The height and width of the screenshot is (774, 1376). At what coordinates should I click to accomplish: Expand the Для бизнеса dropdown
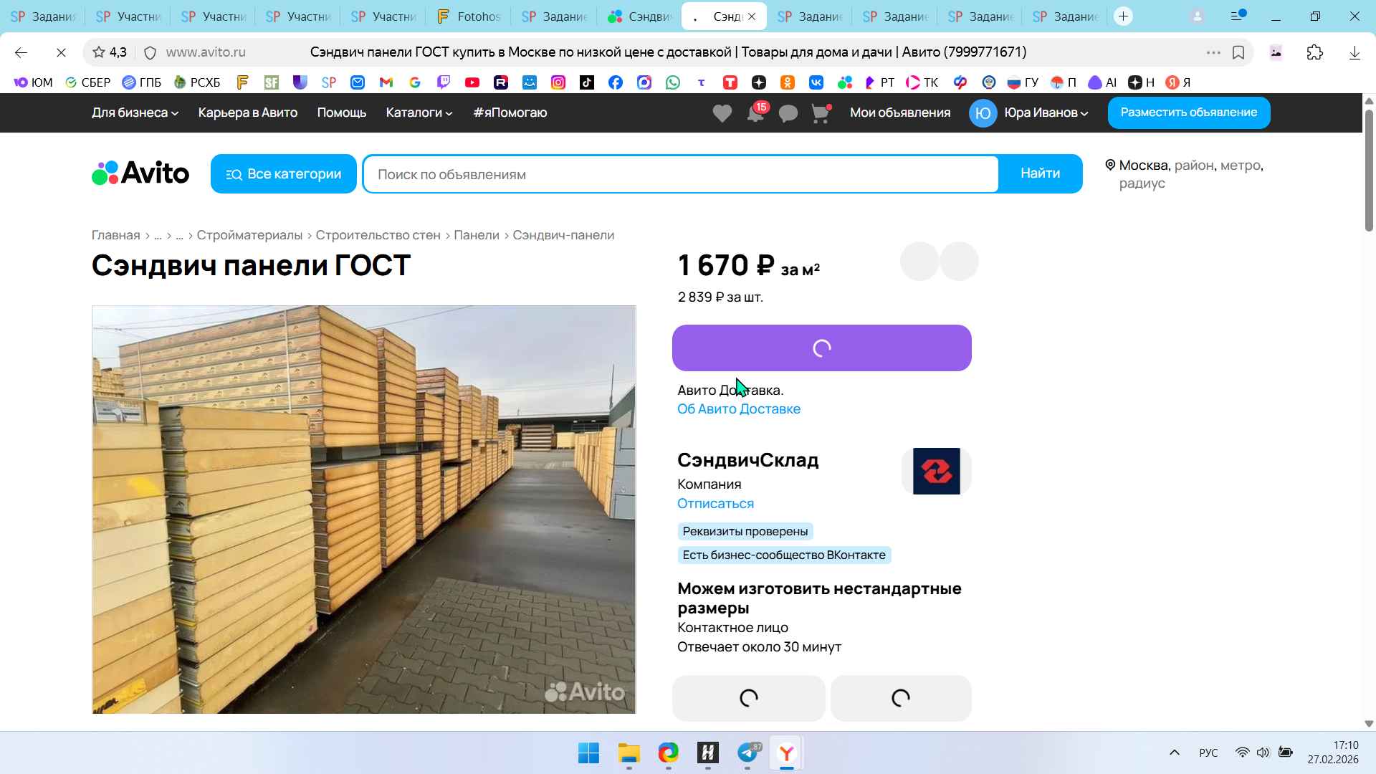pos(135,113)
